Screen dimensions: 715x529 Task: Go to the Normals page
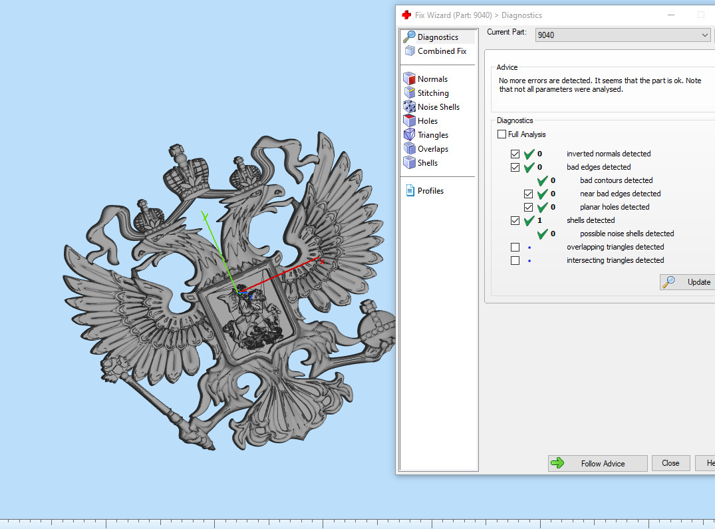(432, 79)
